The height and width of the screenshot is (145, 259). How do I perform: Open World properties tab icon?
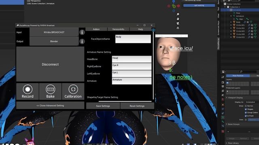(223, 99)
